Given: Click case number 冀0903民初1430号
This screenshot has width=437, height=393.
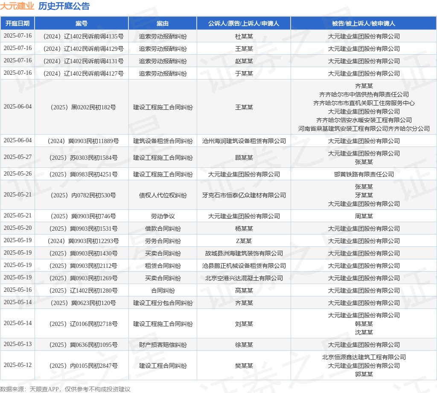Looking at the screenshot, I should click(x=83, y=254).
